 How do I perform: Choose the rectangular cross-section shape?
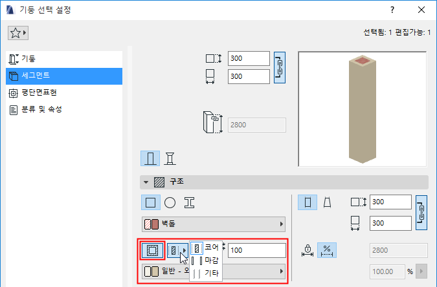pos(151,202)
